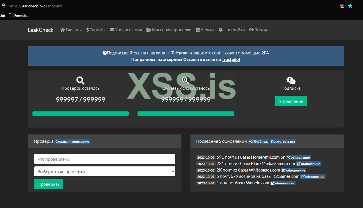Click the 999997 / 999999 checks counter
This screenshot has height=208, width=363.
point(81,100)
